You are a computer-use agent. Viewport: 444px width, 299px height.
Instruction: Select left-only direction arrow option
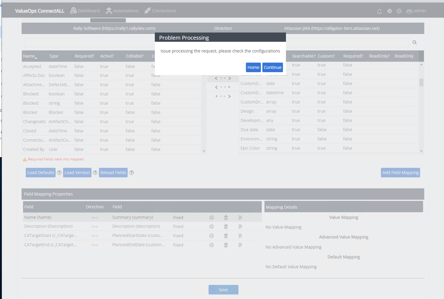(223, 87)
